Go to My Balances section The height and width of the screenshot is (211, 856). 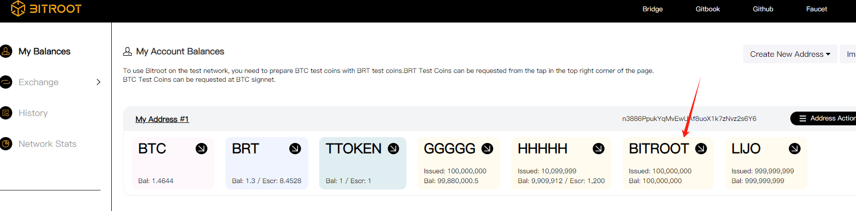[x=44, y=51]
